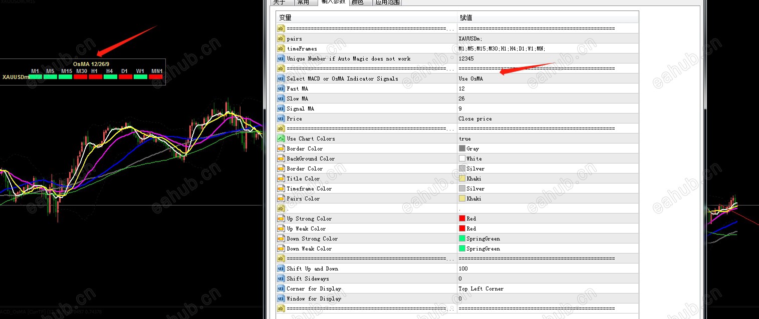
Task: Click the M30 timeframe signal box
Action: [x=81, y=76]
